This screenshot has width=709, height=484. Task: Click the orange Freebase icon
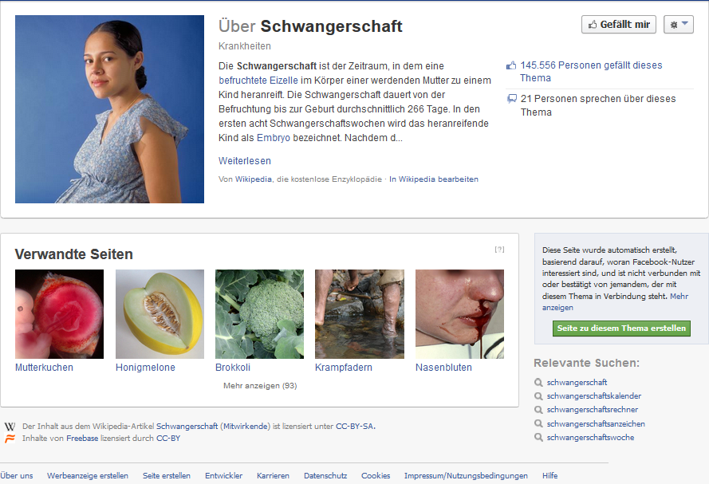(x=10, y=438)
